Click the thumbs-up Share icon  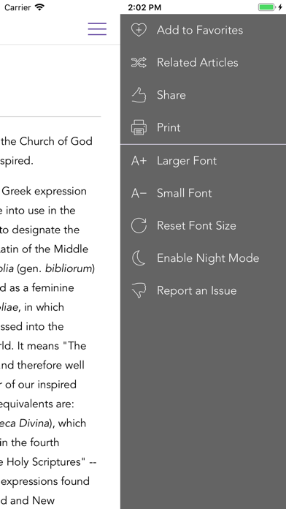139,95
